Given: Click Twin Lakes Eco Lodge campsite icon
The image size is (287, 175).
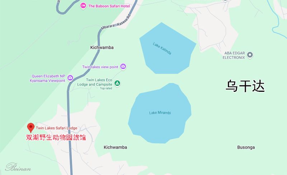Looking at the screenshot, I should pyautogui.click(x=117, y=83).
